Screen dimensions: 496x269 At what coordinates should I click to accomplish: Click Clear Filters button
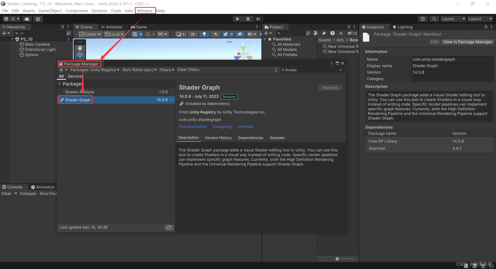coord(188,70)
